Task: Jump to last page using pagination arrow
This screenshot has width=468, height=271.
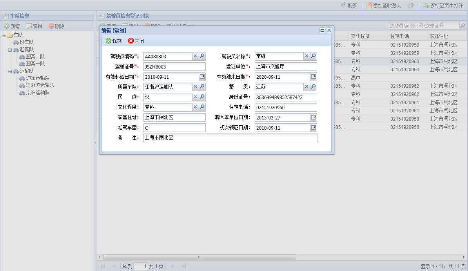Action: click(x=183, y=266)
